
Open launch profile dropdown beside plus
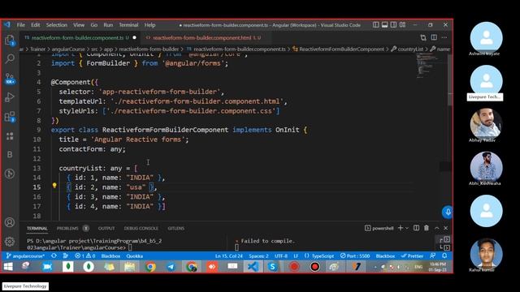click(x=407, y=228)
